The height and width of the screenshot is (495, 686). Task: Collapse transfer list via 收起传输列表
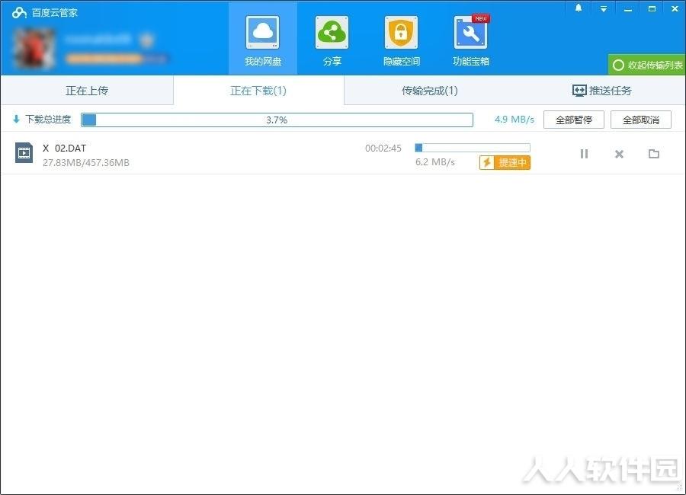(x=647, y=65)
